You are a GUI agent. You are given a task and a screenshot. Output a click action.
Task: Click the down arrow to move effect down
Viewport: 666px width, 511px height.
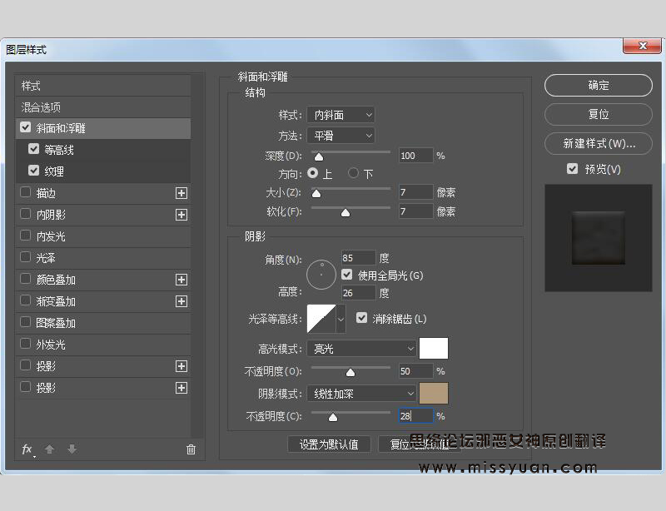click(x=71, y=449)
